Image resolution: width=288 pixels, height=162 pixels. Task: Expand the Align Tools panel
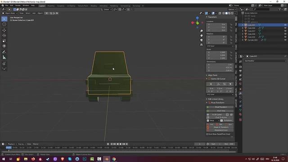[207, 75]
